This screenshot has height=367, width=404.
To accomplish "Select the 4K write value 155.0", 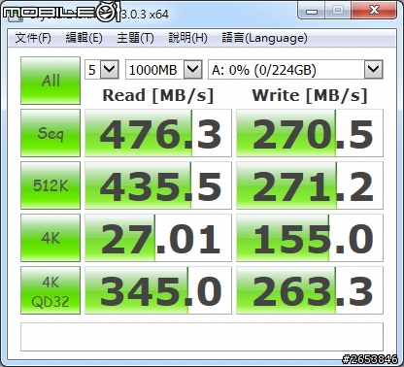I will tap(310, 238).
